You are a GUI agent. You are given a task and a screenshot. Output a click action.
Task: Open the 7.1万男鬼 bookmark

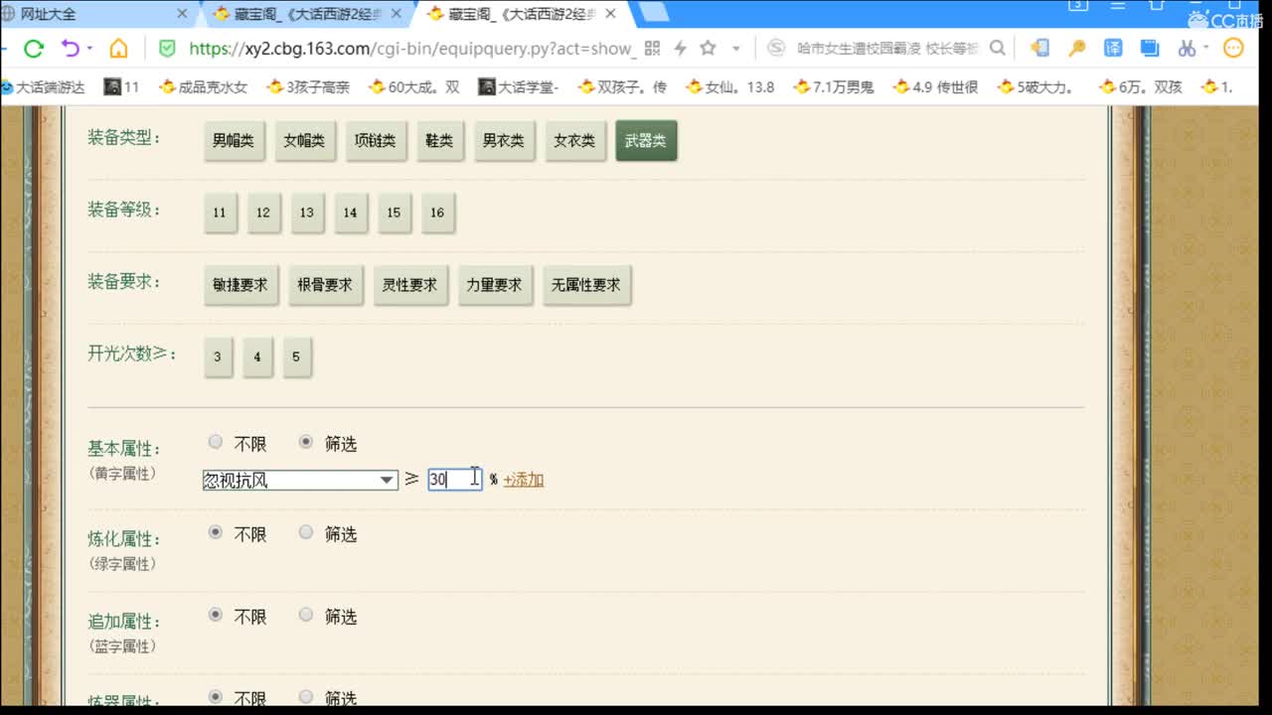pos(835,86)
